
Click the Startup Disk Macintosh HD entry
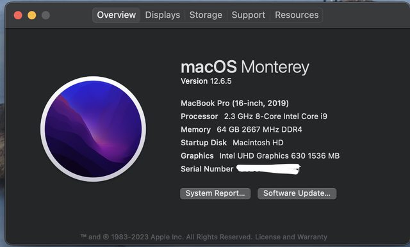(x=232, y=143)
